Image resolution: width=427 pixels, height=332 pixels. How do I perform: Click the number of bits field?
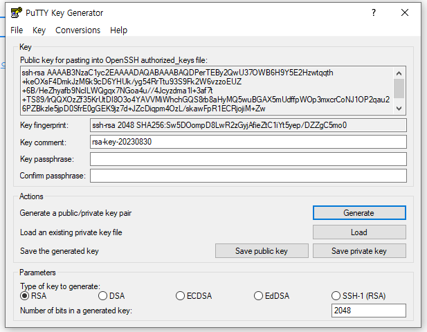pyautogui.click(x=369, y=311)
